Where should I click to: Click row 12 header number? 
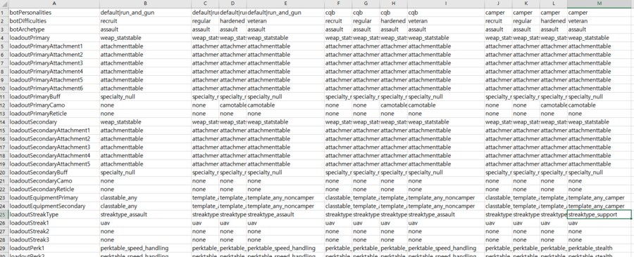pyautogui.click(x=4, y=105)
